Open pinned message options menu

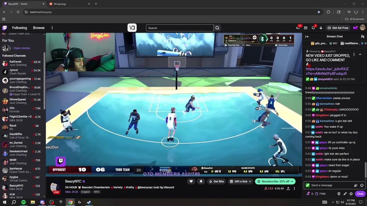pyautogui.click(x=354, y=54)
